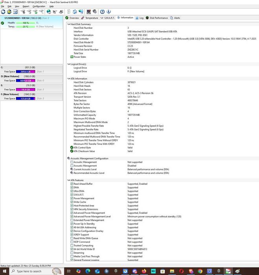
Task: Toggle the Advanced Power Management checkbox
Action: pyautogui.click(x=72, y=213)
